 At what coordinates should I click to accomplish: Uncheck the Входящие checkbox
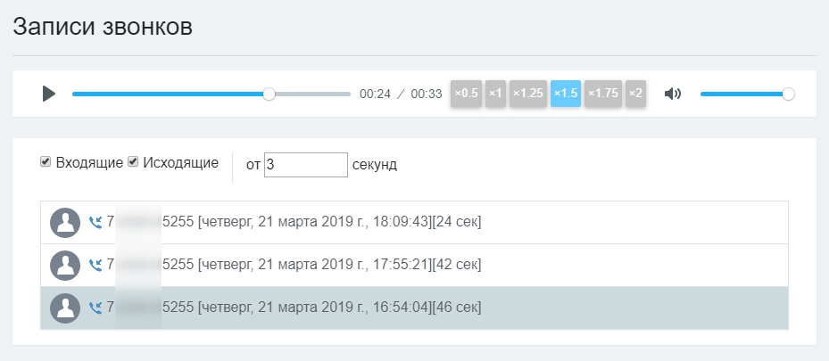(46, 162)
